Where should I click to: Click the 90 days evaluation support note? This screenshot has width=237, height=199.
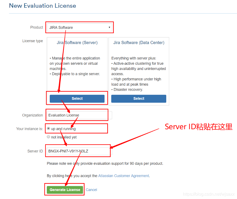pyautogui.click(x=105, y=163)
